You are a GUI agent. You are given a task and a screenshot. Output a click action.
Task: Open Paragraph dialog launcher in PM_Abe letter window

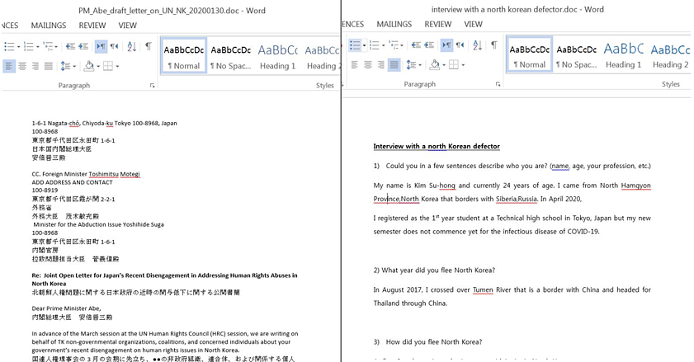[x=153, y=86]
